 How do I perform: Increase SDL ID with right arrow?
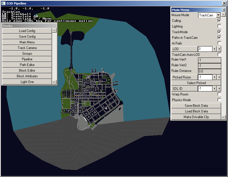[219, 89]
